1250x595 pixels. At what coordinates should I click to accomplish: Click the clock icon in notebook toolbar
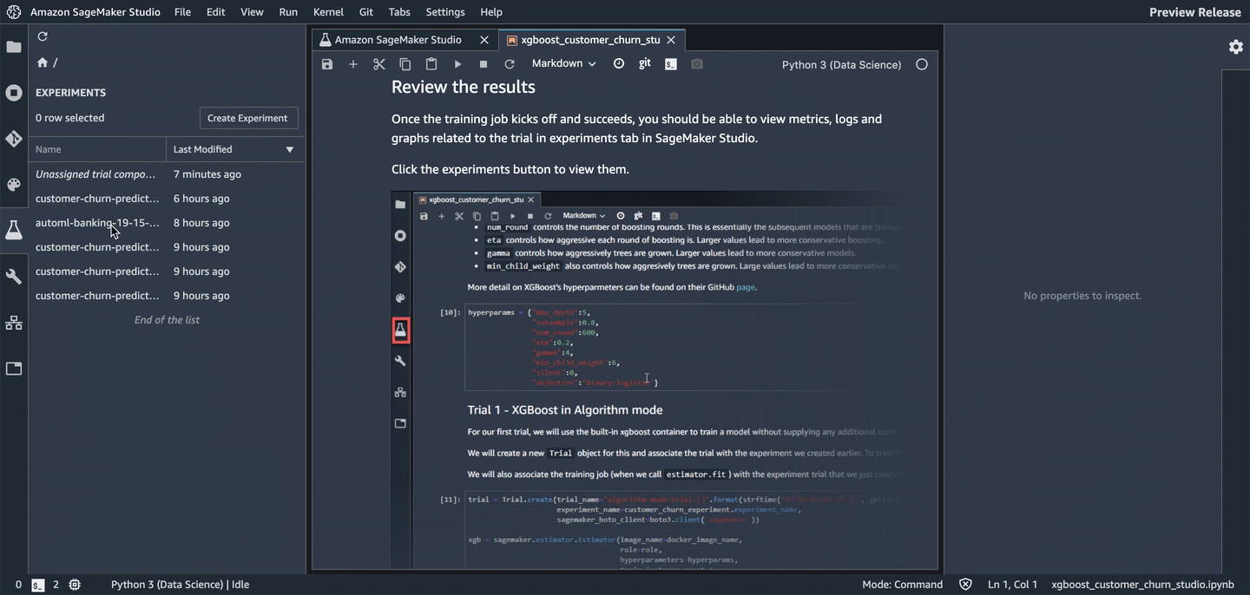[619, 63]
